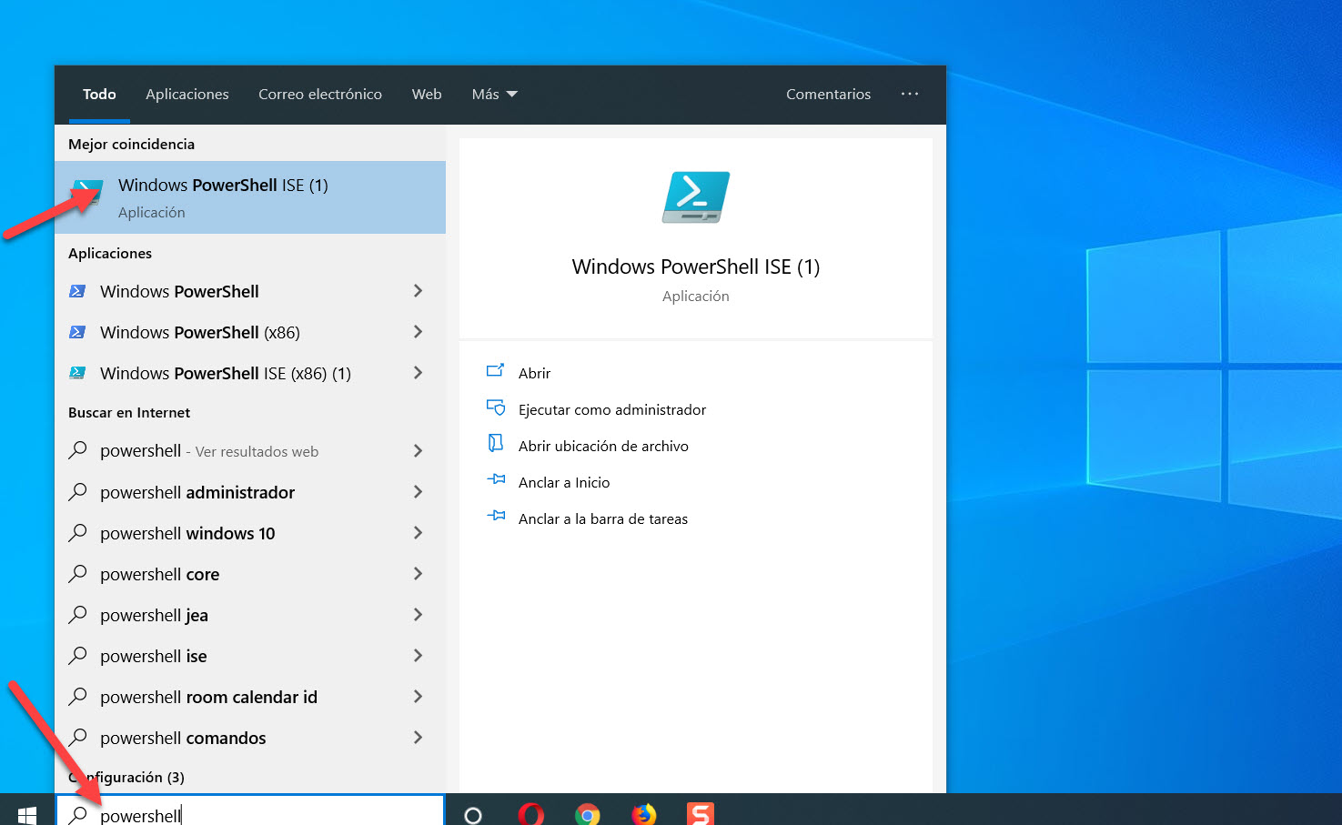The height and width of the screenshot is (825, 1342).
Task: Open the orange S app in taskbar
Action: 701,814
